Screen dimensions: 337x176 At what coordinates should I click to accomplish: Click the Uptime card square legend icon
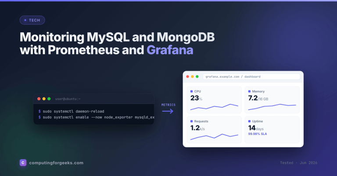pos(249,121)
